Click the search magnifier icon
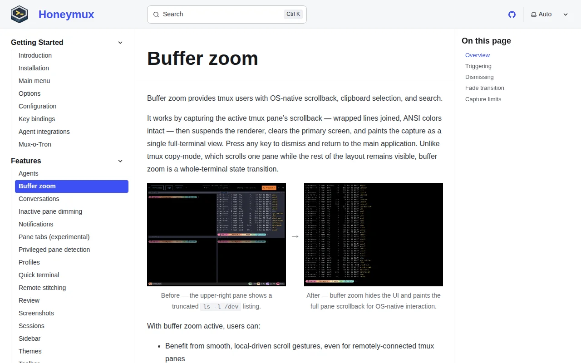This screenshot has width=581, height=363. coord(156,15)
